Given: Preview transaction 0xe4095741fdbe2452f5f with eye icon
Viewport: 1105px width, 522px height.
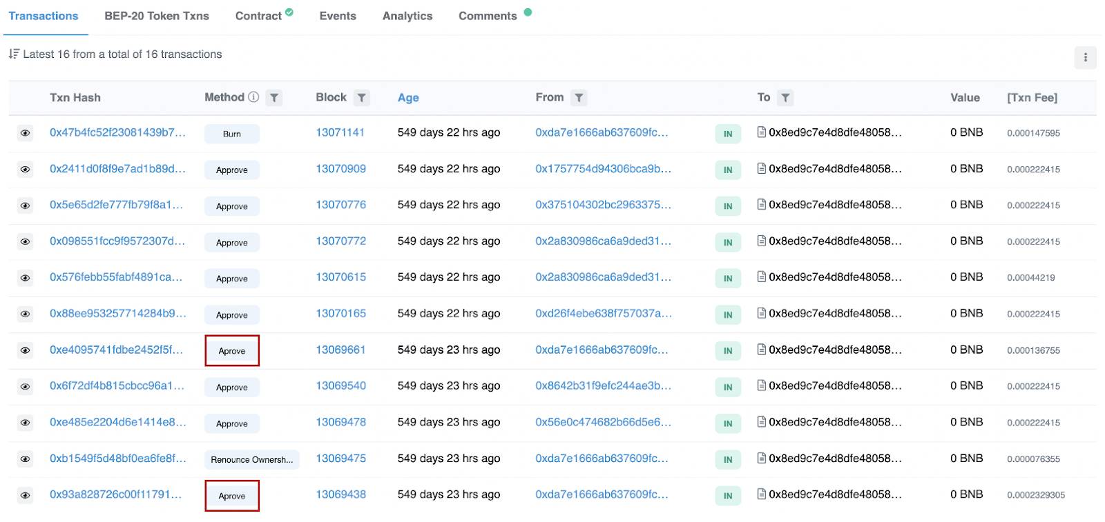Looking at the screenshot, I should (25, 350).
